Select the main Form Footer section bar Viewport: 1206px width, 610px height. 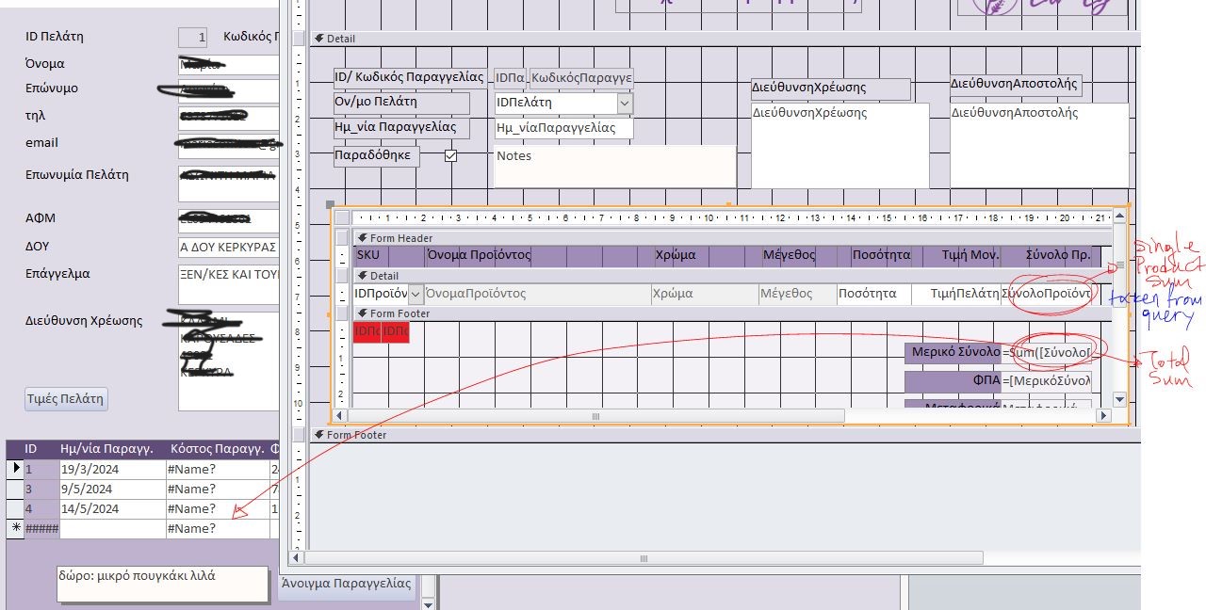click(725, 435)
